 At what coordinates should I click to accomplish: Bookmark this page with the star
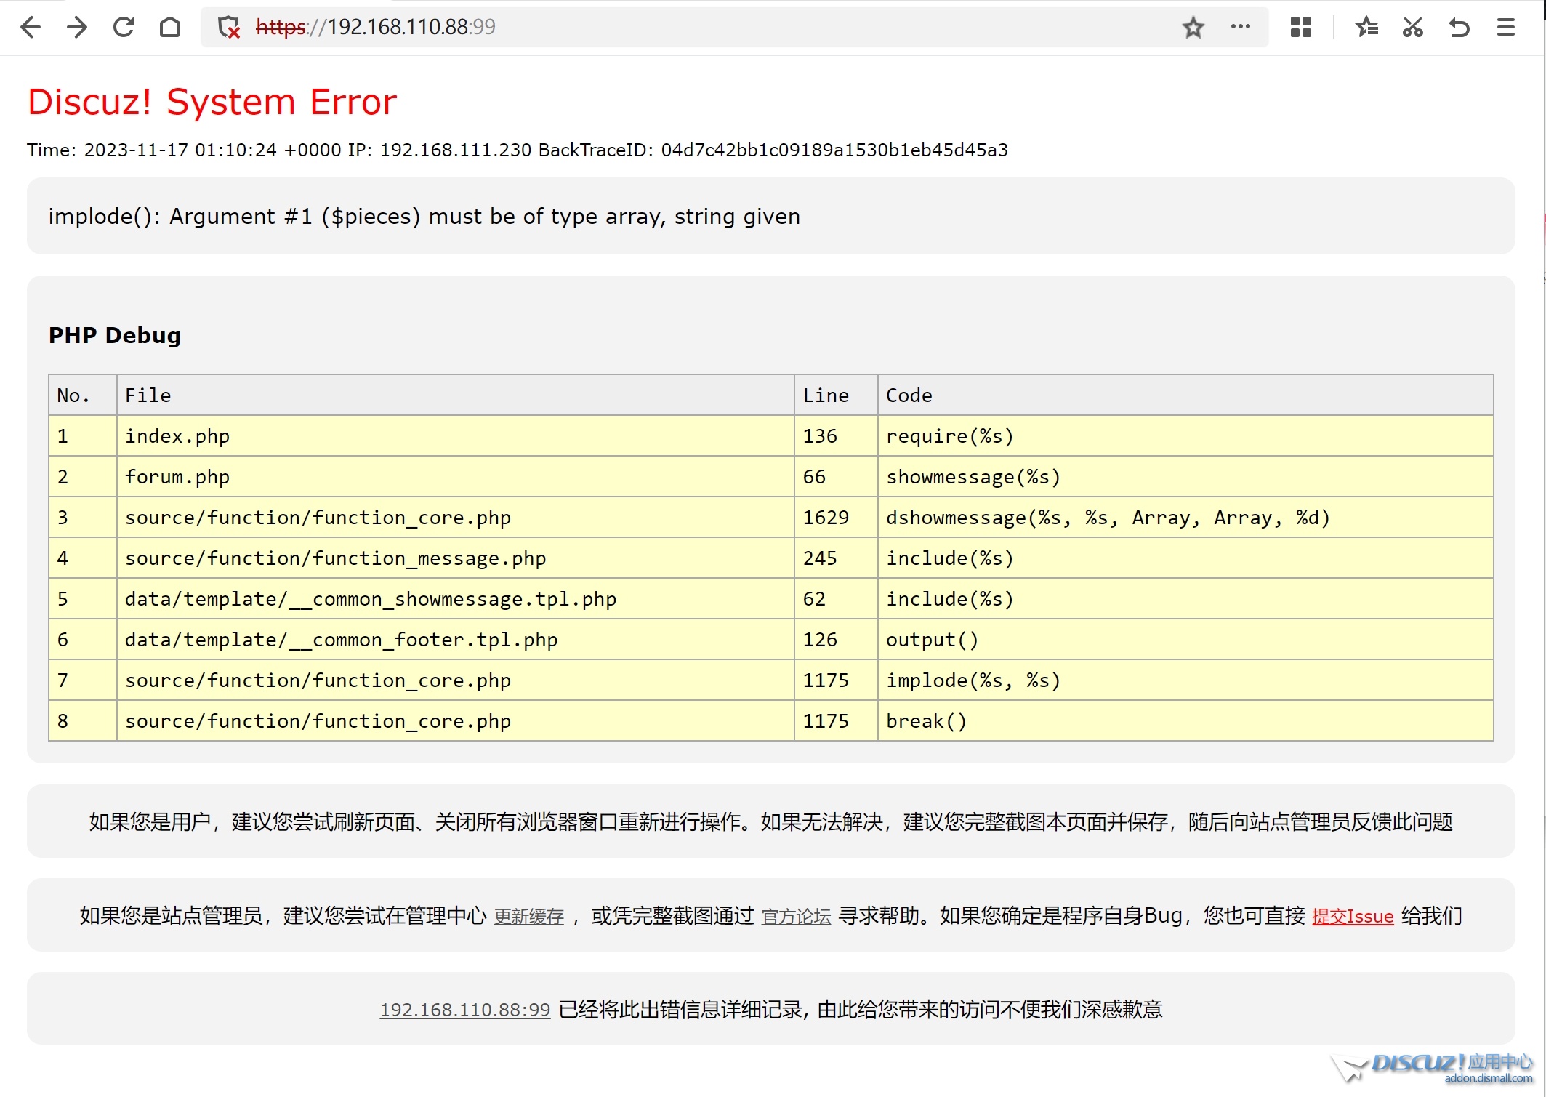(x=1193, y=28)
